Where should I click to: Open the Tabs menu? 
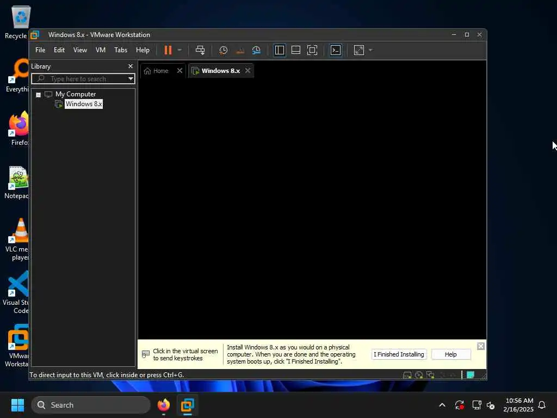pyautogui.click(x=121, y=50)
